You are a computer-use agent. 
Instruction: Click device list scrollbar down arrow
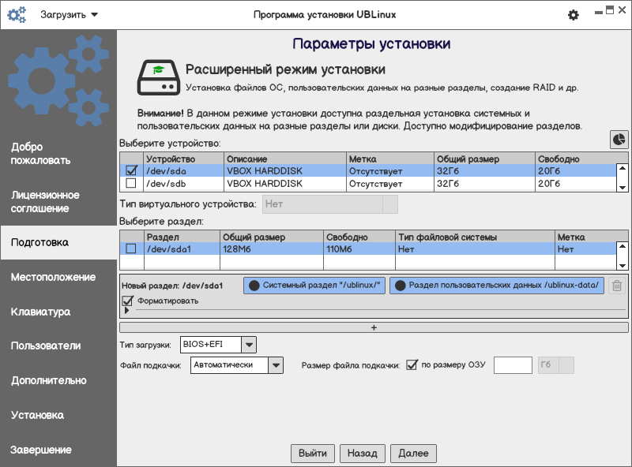pos(623,187)
